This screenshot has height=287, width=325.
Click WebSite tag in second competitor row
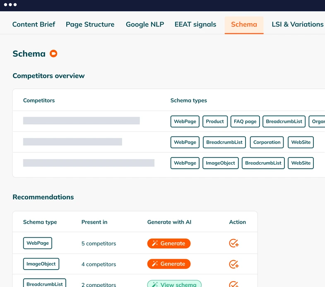point(301,142)
